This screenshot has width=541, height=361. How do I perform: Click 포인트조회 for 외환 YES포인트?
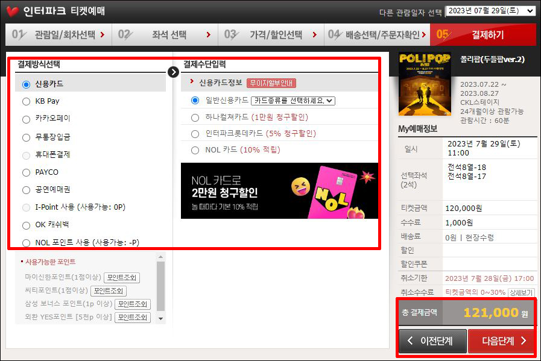pos(133,317)
